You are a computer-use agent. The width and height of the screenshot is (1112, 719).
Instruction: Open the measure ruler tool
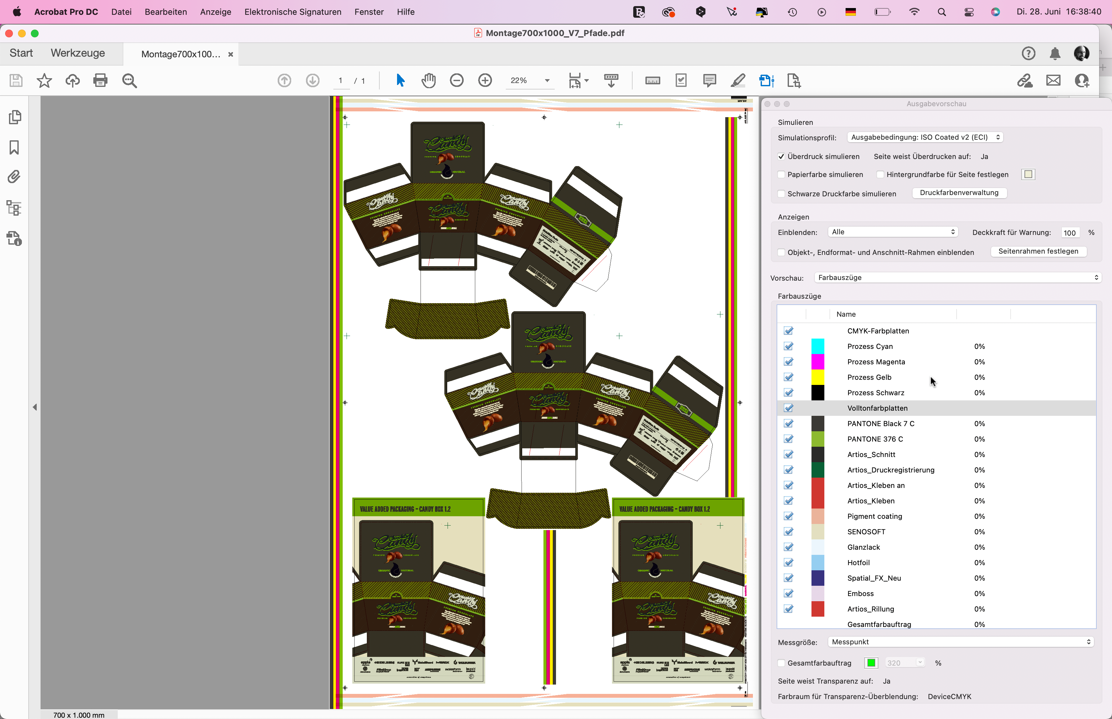(x=652, y=80)
